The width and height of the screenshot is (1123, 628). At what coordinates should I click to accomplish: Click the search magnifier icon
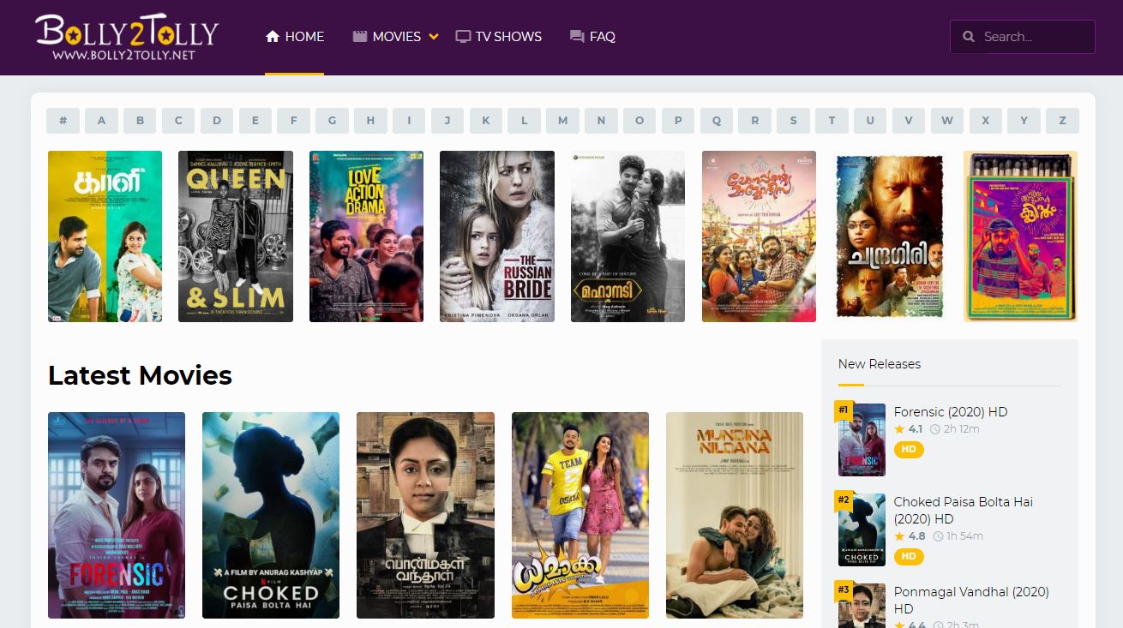coord(969,37)
